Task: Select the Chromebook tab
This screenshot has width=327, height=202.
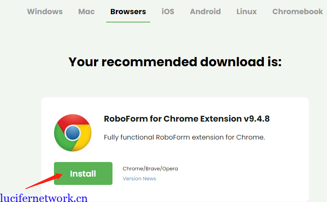Action: pos(297,12)
